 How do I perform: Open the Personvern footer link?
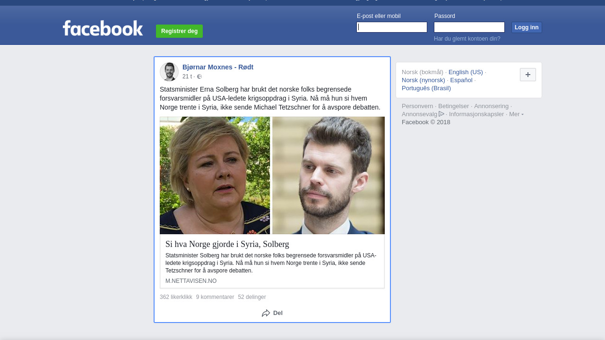click(417, 106)
